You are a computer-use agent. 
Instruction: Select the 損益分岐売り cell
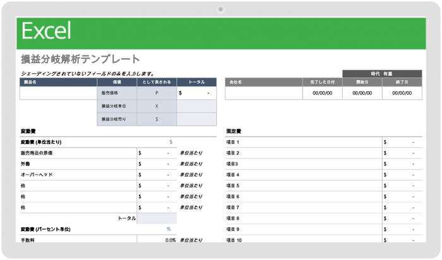pyautogui.click(x=117, y=119)
